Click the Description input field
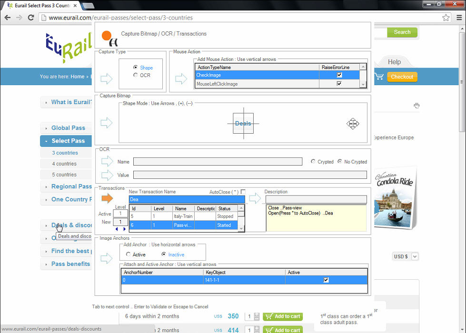This screenshot has width=466, height=333. click(316, 199)
